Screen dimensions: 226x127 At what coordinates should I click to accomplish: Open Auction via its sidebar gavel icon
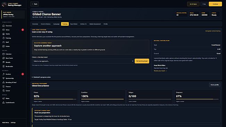coord(3,74)
